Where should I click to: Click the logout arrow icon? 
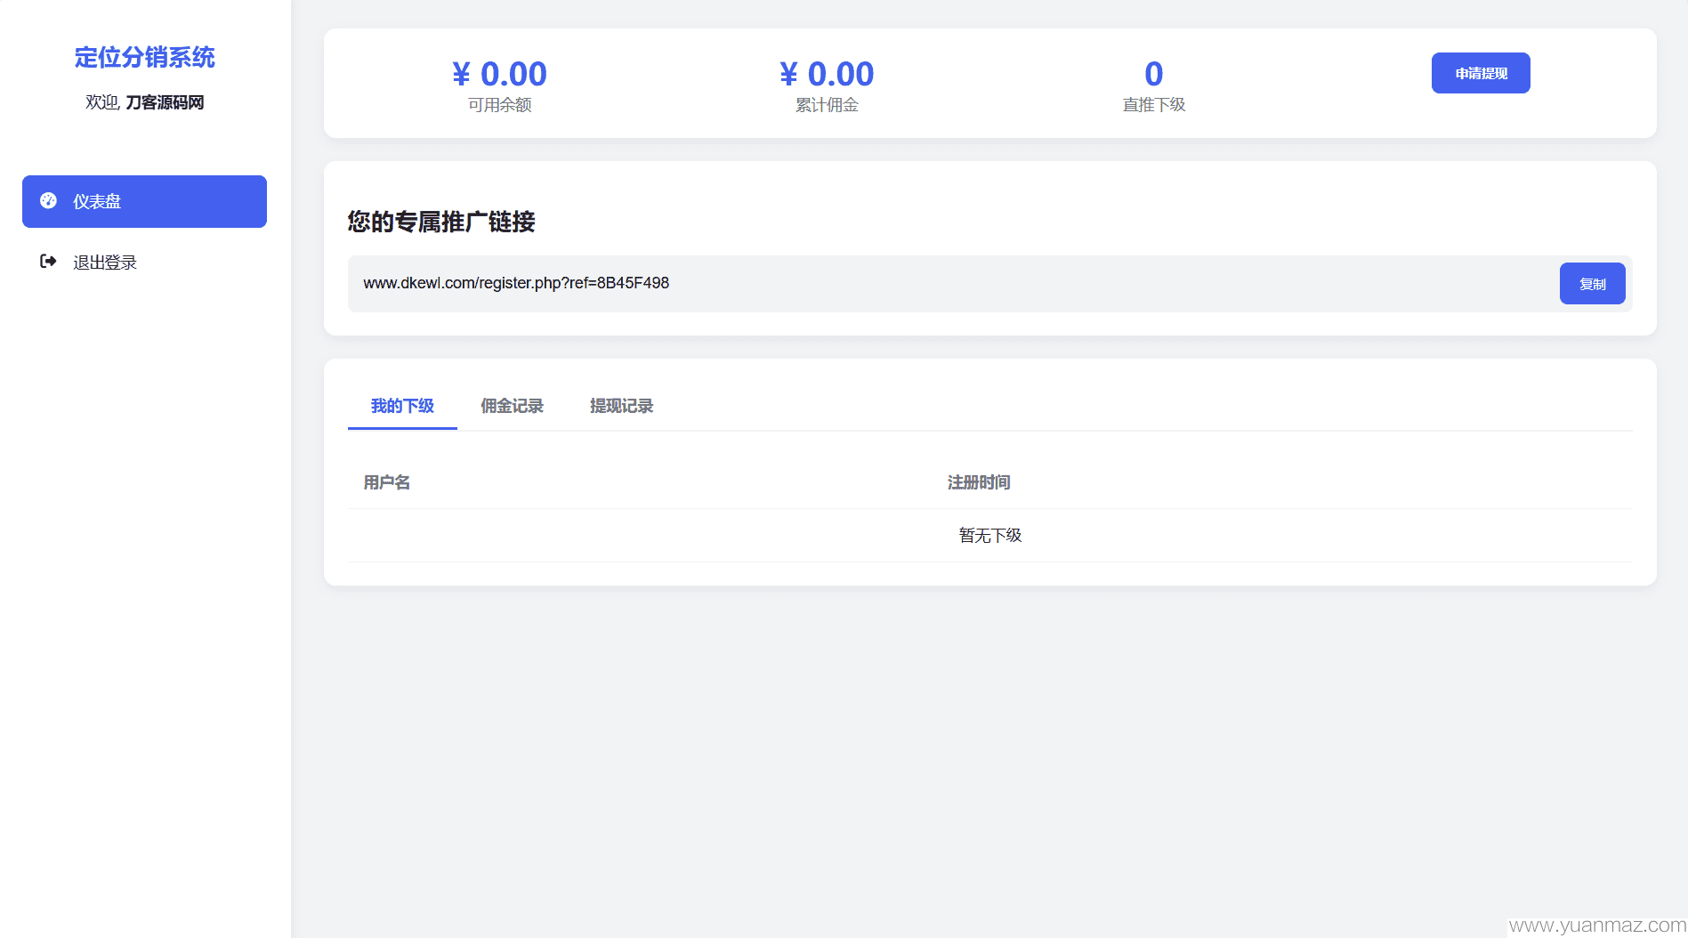(x=49, y=262)
